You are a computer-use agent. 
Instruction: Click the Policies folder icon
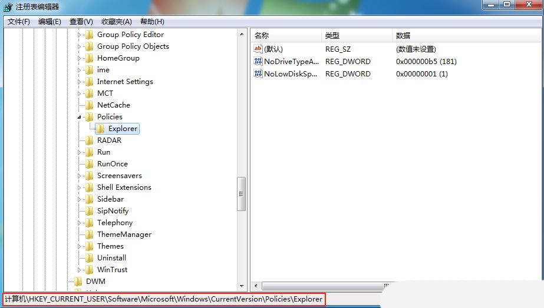point(89,117)
